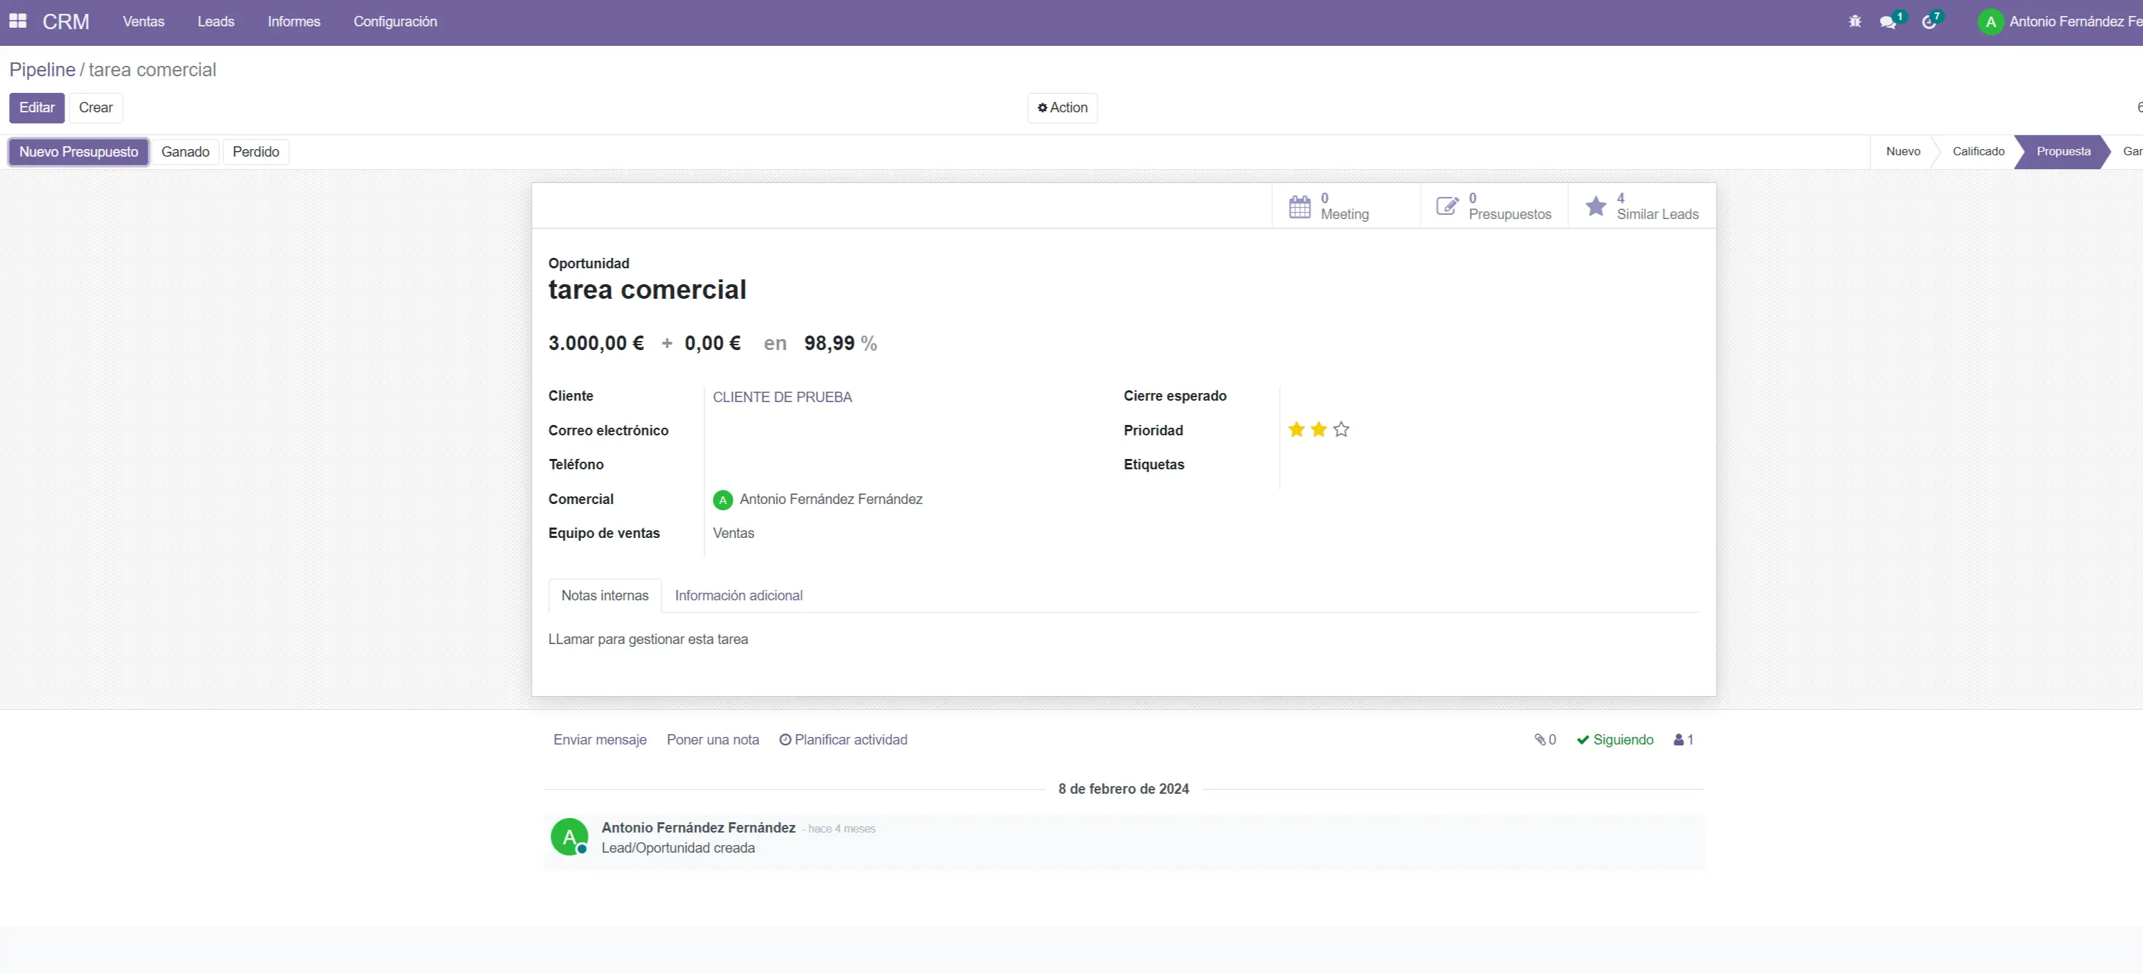Click the Action settings icon
The height and width of the screenshot is (974, 2143).
(1043, 107)
